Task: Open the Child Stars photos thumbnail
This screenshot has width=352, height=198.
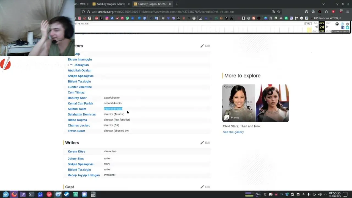Action: click(x=255, y=103)
